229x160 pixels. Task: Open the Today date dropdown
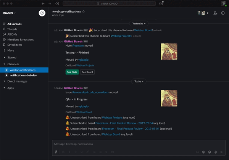[x=139, y=81]
